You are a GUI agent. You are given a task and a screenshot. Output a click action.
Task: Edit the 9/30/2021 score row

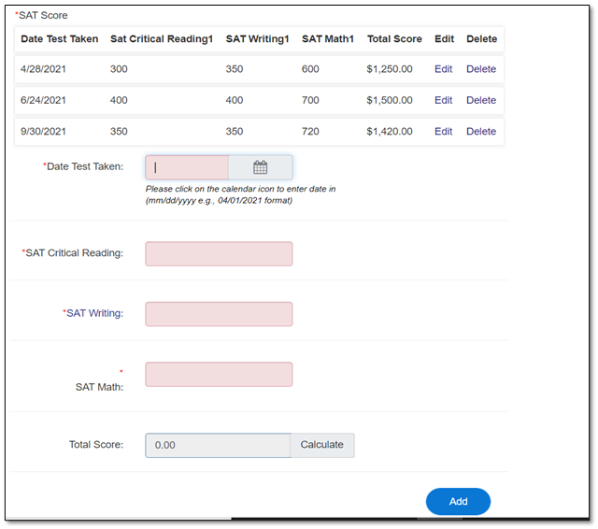click(x=443, y=132)
